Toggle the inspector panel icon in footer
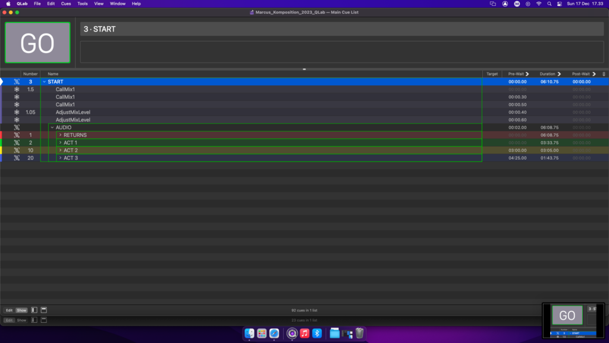Viewport: 609px width, 343px height. [x=44, y=310]
